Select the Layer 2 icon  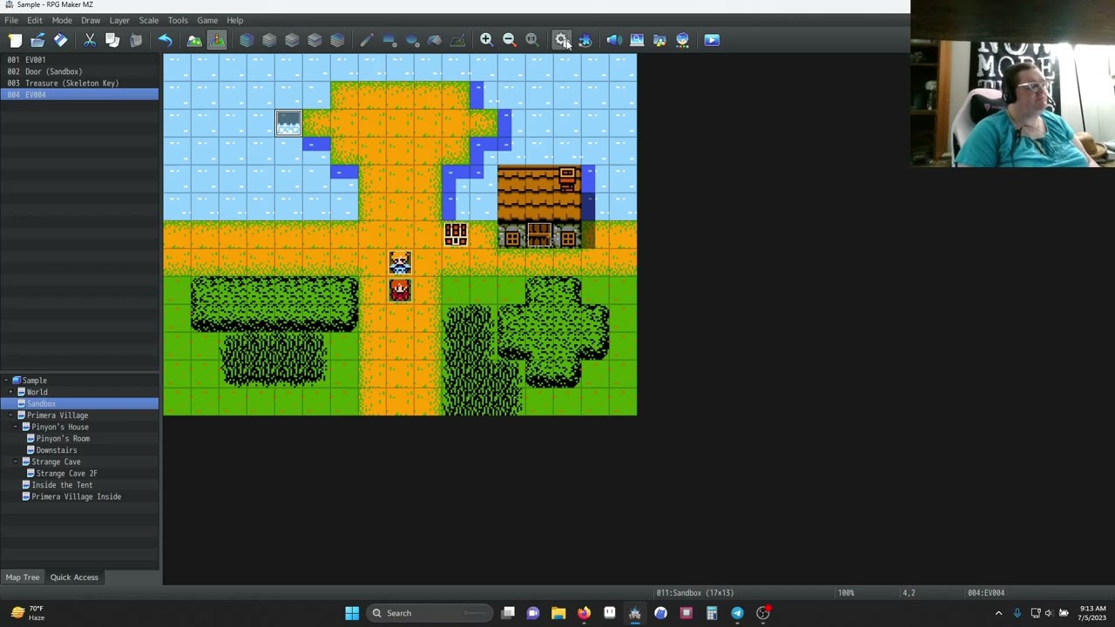(x=292, y=40)
